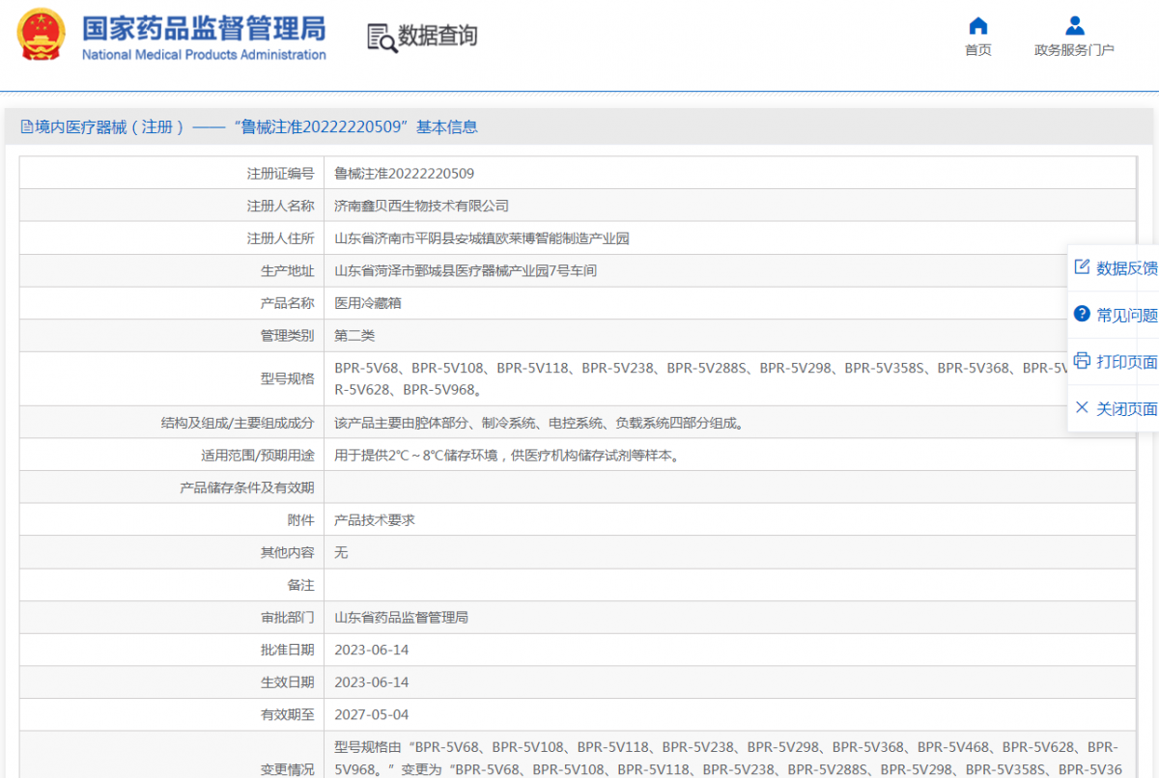The image size is (1159, 778).
Task: Click the 数据反馈 edit icon
Action: (1082, 267)
